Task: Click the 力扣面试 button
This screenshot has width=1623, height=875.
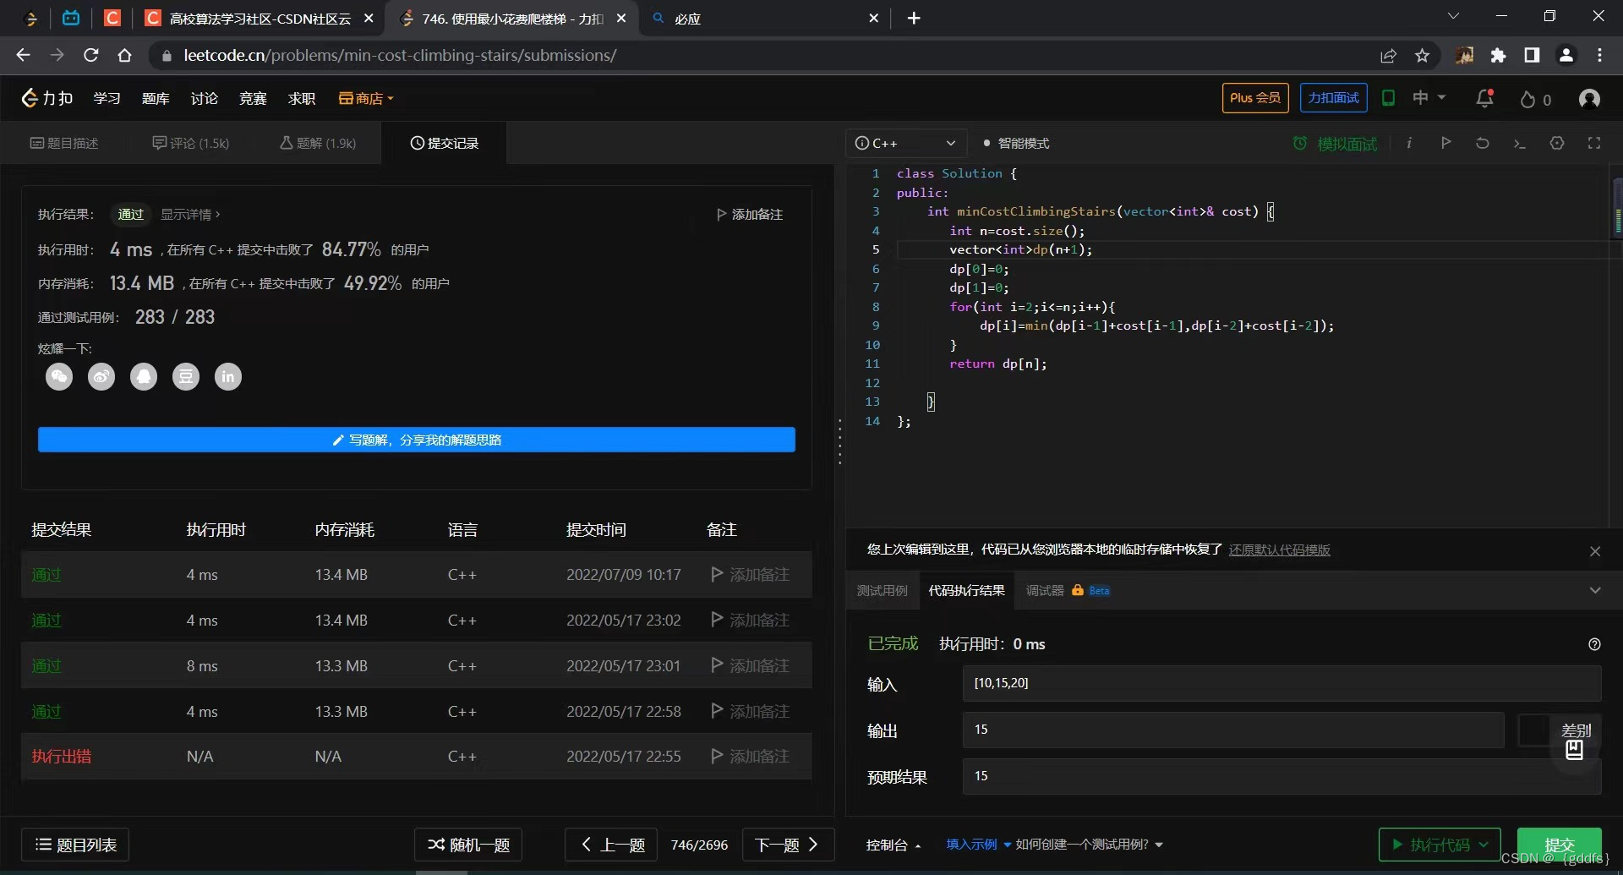Action: click(1334, 98)
